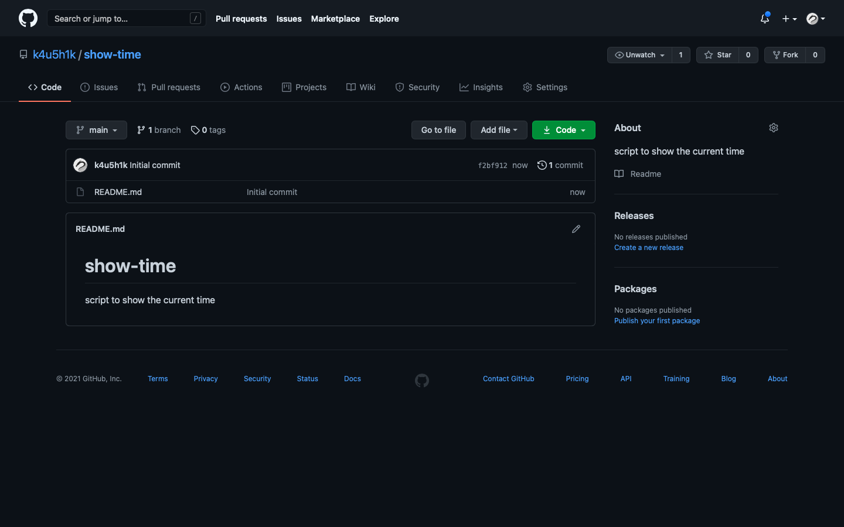Fork the show-time repository
The width and height of the screenshot is (844, 527).
(785, 55)
